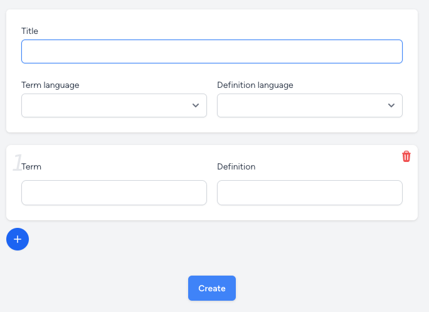Image resolution: width=429 pixels, height=312 pixels.
Task: Click the Title label
Action: click(x=30, y=31)
